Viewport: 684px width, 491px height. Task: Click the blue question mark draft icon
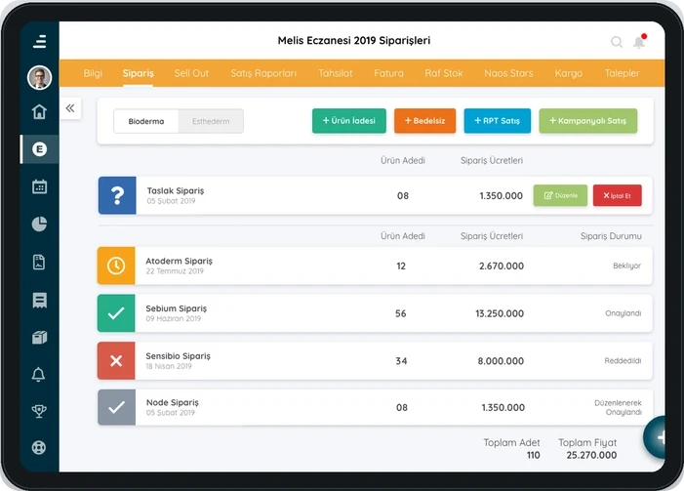point(117,195)
